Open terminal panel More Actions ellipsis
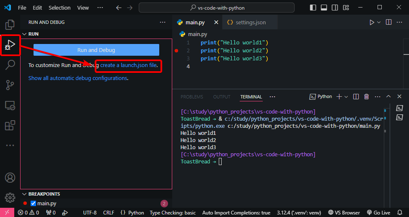 (x=378, y=97)
